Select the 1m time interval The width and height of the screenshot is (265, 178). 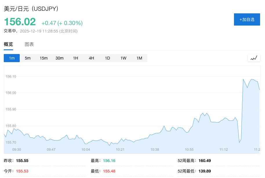tap(12, 58)
